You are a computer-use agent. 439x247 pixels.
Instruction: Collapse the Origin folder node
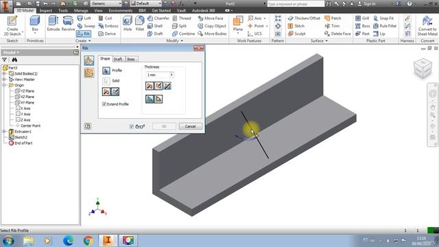tap(4, 85)
